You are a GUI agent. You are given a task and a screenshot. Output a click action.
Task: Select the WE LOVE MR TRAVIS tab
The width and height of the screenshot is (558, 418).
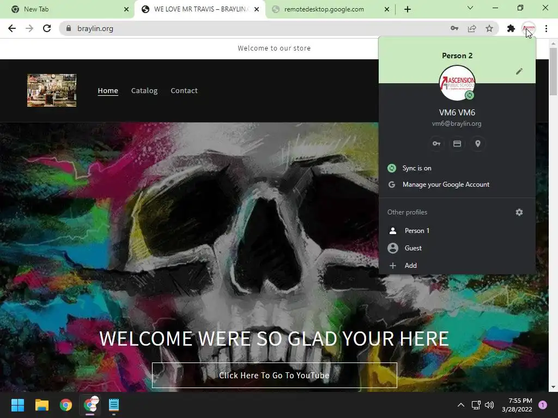coord(199,9)
